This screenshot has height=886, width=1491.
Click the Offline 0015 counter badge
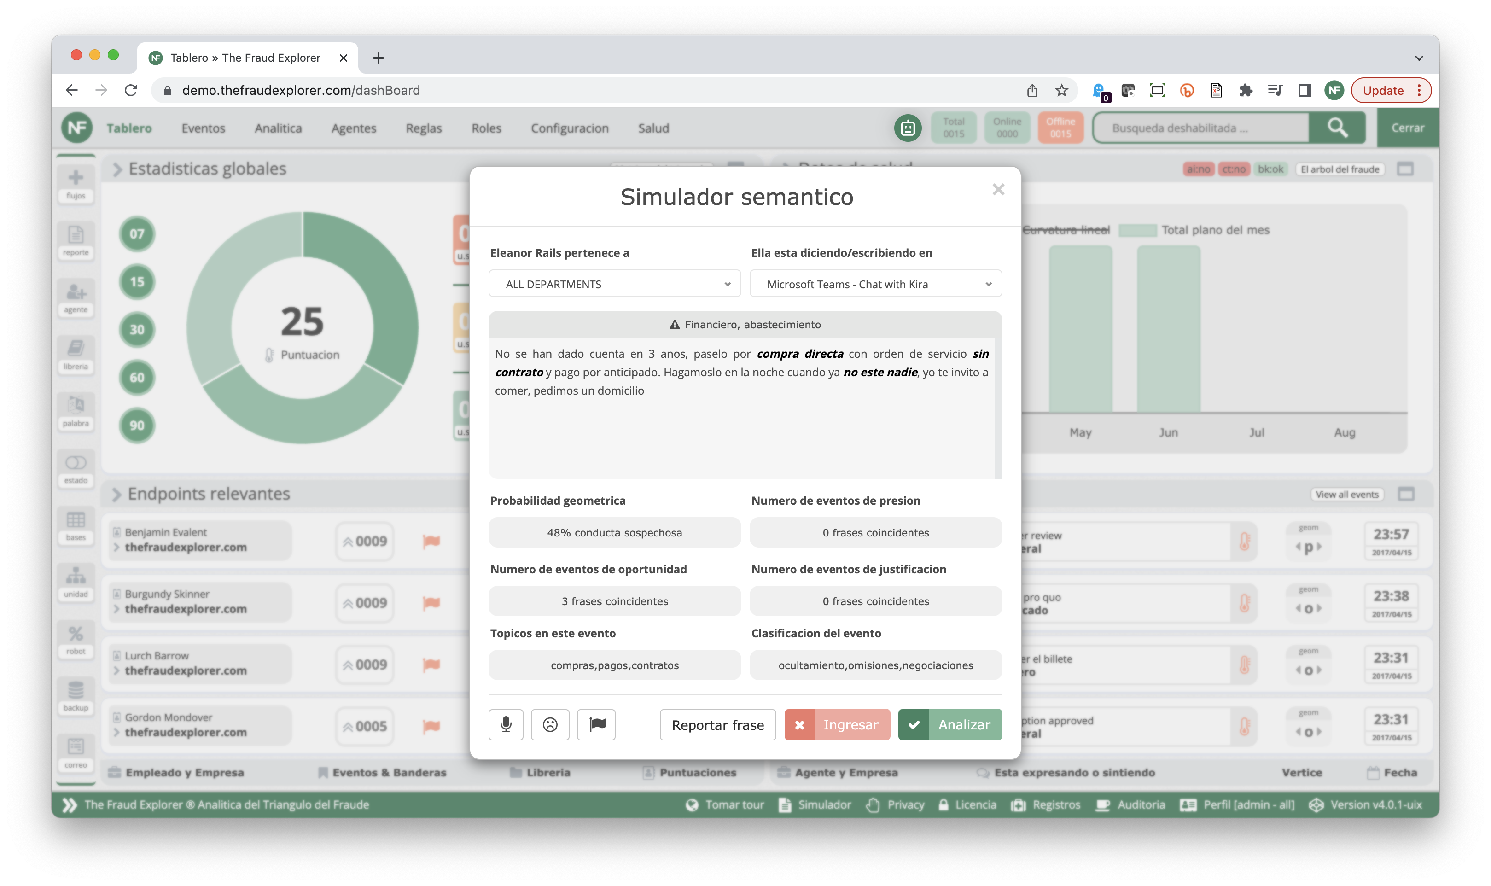click(1060, 128)
